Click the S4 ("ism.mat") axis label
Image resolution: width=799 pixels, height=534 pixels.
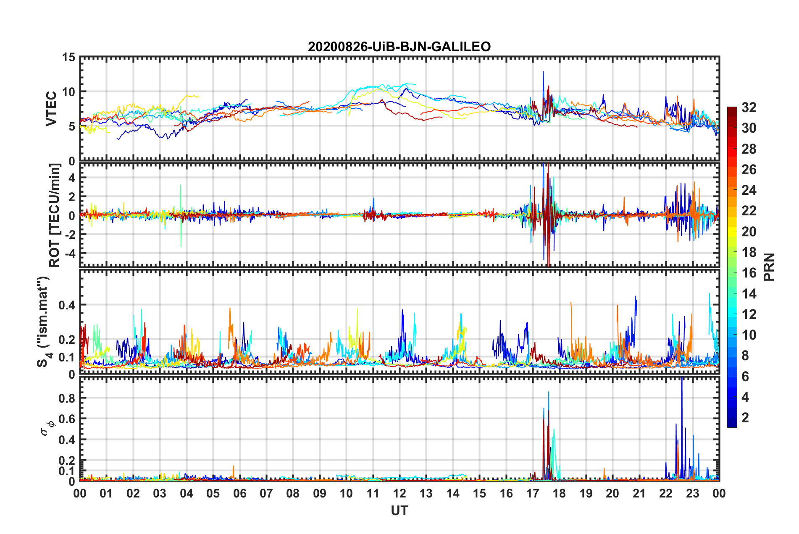pyautogui.click(x=44, y=322)
